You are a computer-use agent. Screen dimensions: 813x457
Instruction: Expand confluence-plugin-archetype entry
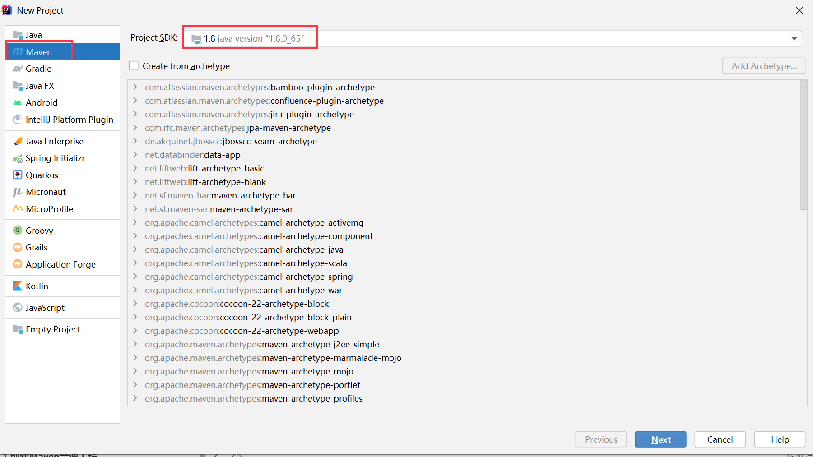click(x=135, y=101)
